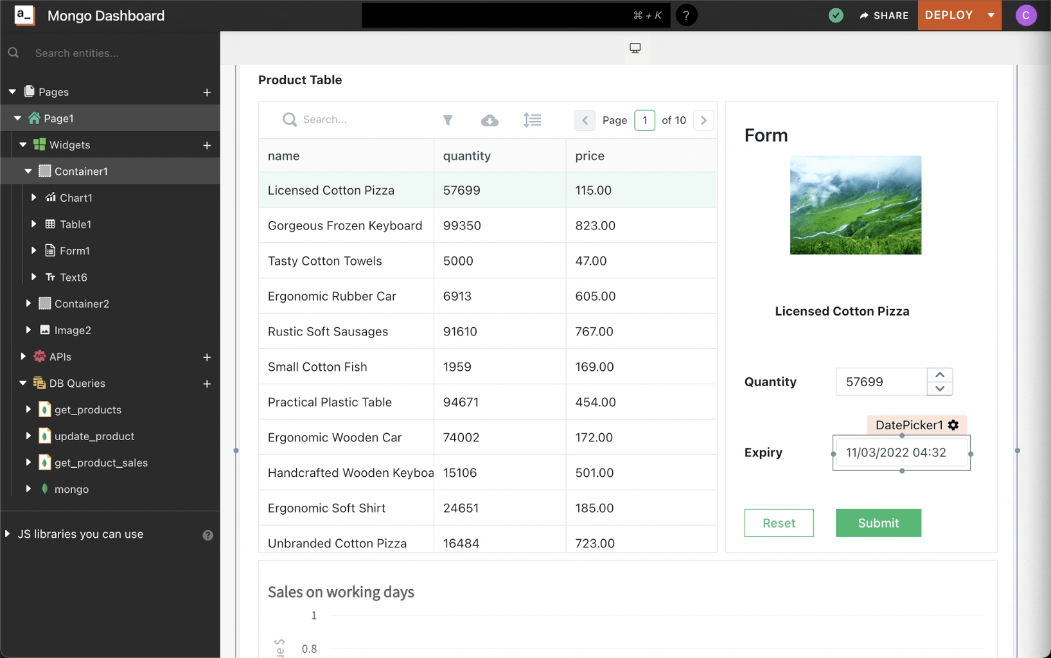This screenshot has height=658, width=1051.
Task: Download table data via the cloud icon
Action: [x=490, y=120]
